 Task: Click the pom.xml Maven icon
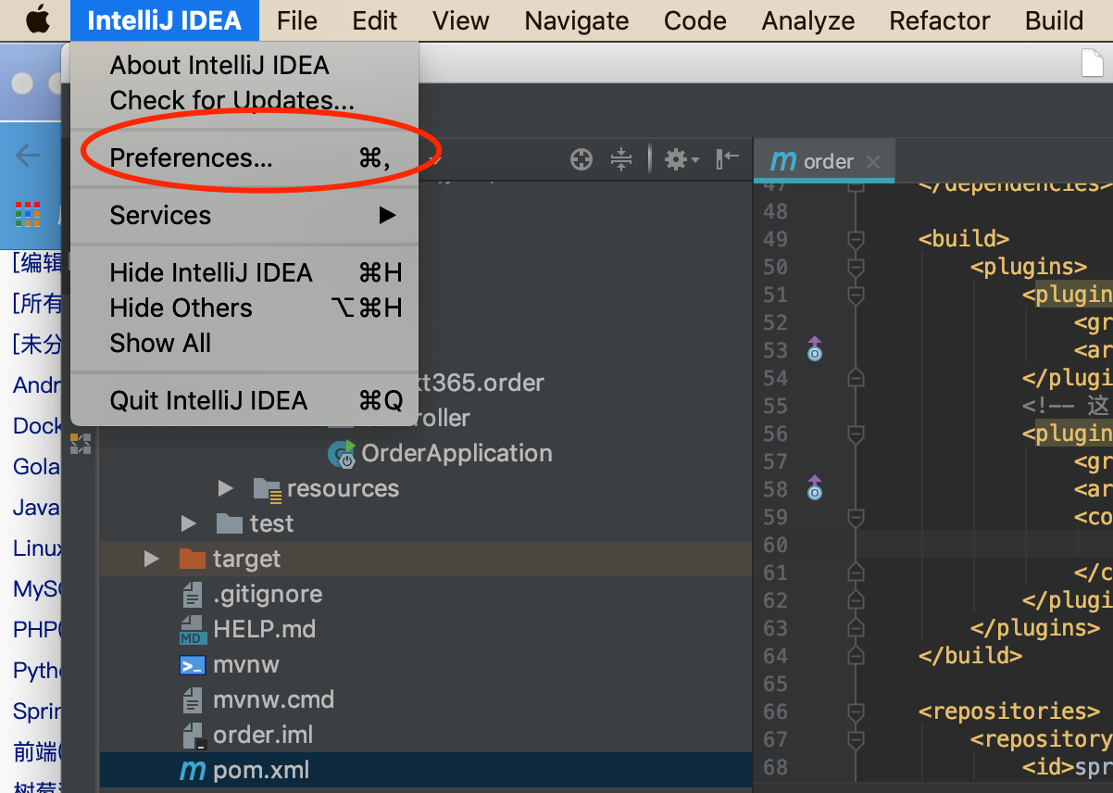coord(193,771)
